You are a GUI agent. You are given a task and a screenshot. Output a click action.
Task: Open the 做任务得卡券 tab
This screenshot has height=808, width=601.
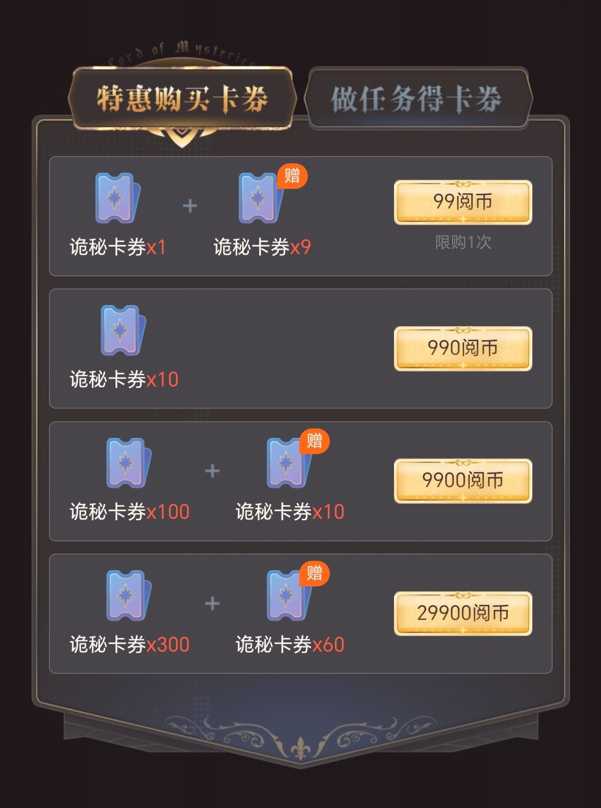tap(417, 98)
